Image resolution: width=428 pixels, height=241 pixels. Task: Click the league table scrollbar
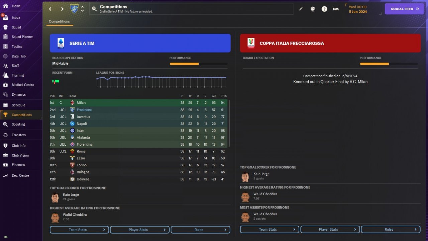229,123
